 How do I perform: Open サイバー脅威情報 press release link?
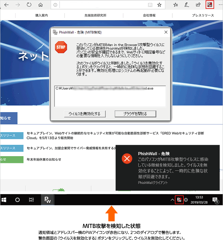click(71, 148)
